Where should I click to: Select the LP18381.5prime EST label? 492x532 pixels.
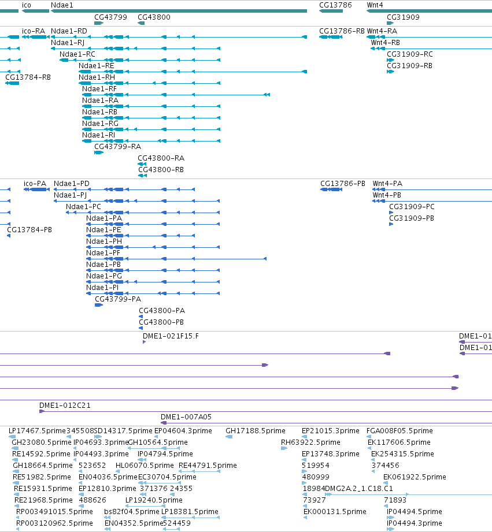190,511
